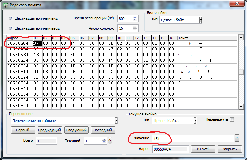The image size is (247, 160).
Task: Open the Вид ячейки Тип dropdown
Action: point(200,20)
